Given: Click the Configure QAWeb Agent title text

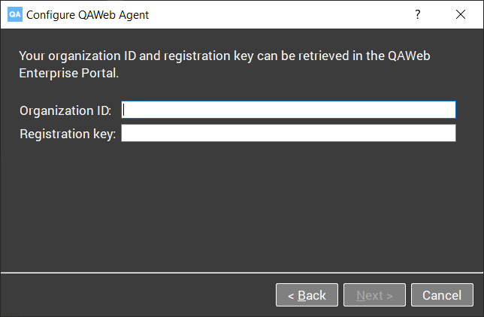Looking at the screenshot, I should coord(87,15).
